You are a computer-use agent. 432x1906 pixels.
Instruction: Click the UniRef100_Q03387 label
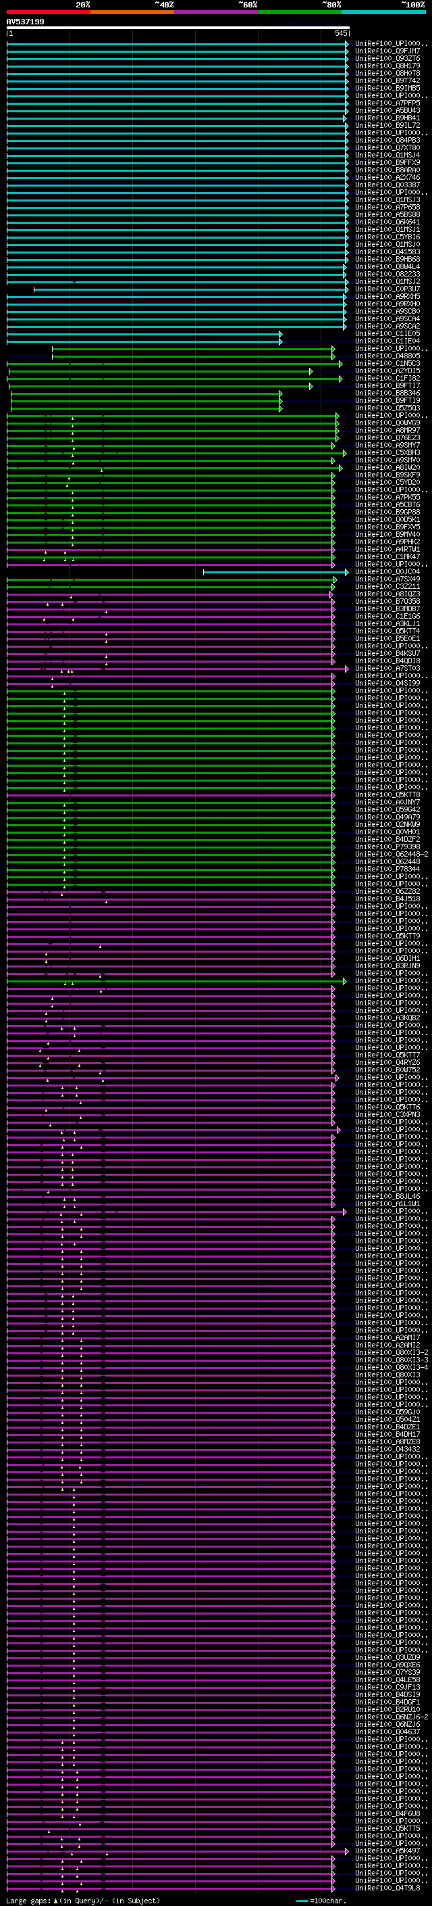click(387, 185)
